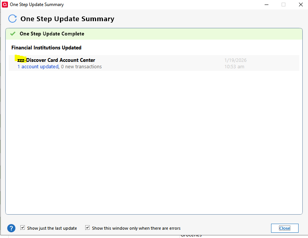Toggle Show this window only when errors
308x238 pixels.
tap(87, 228)
